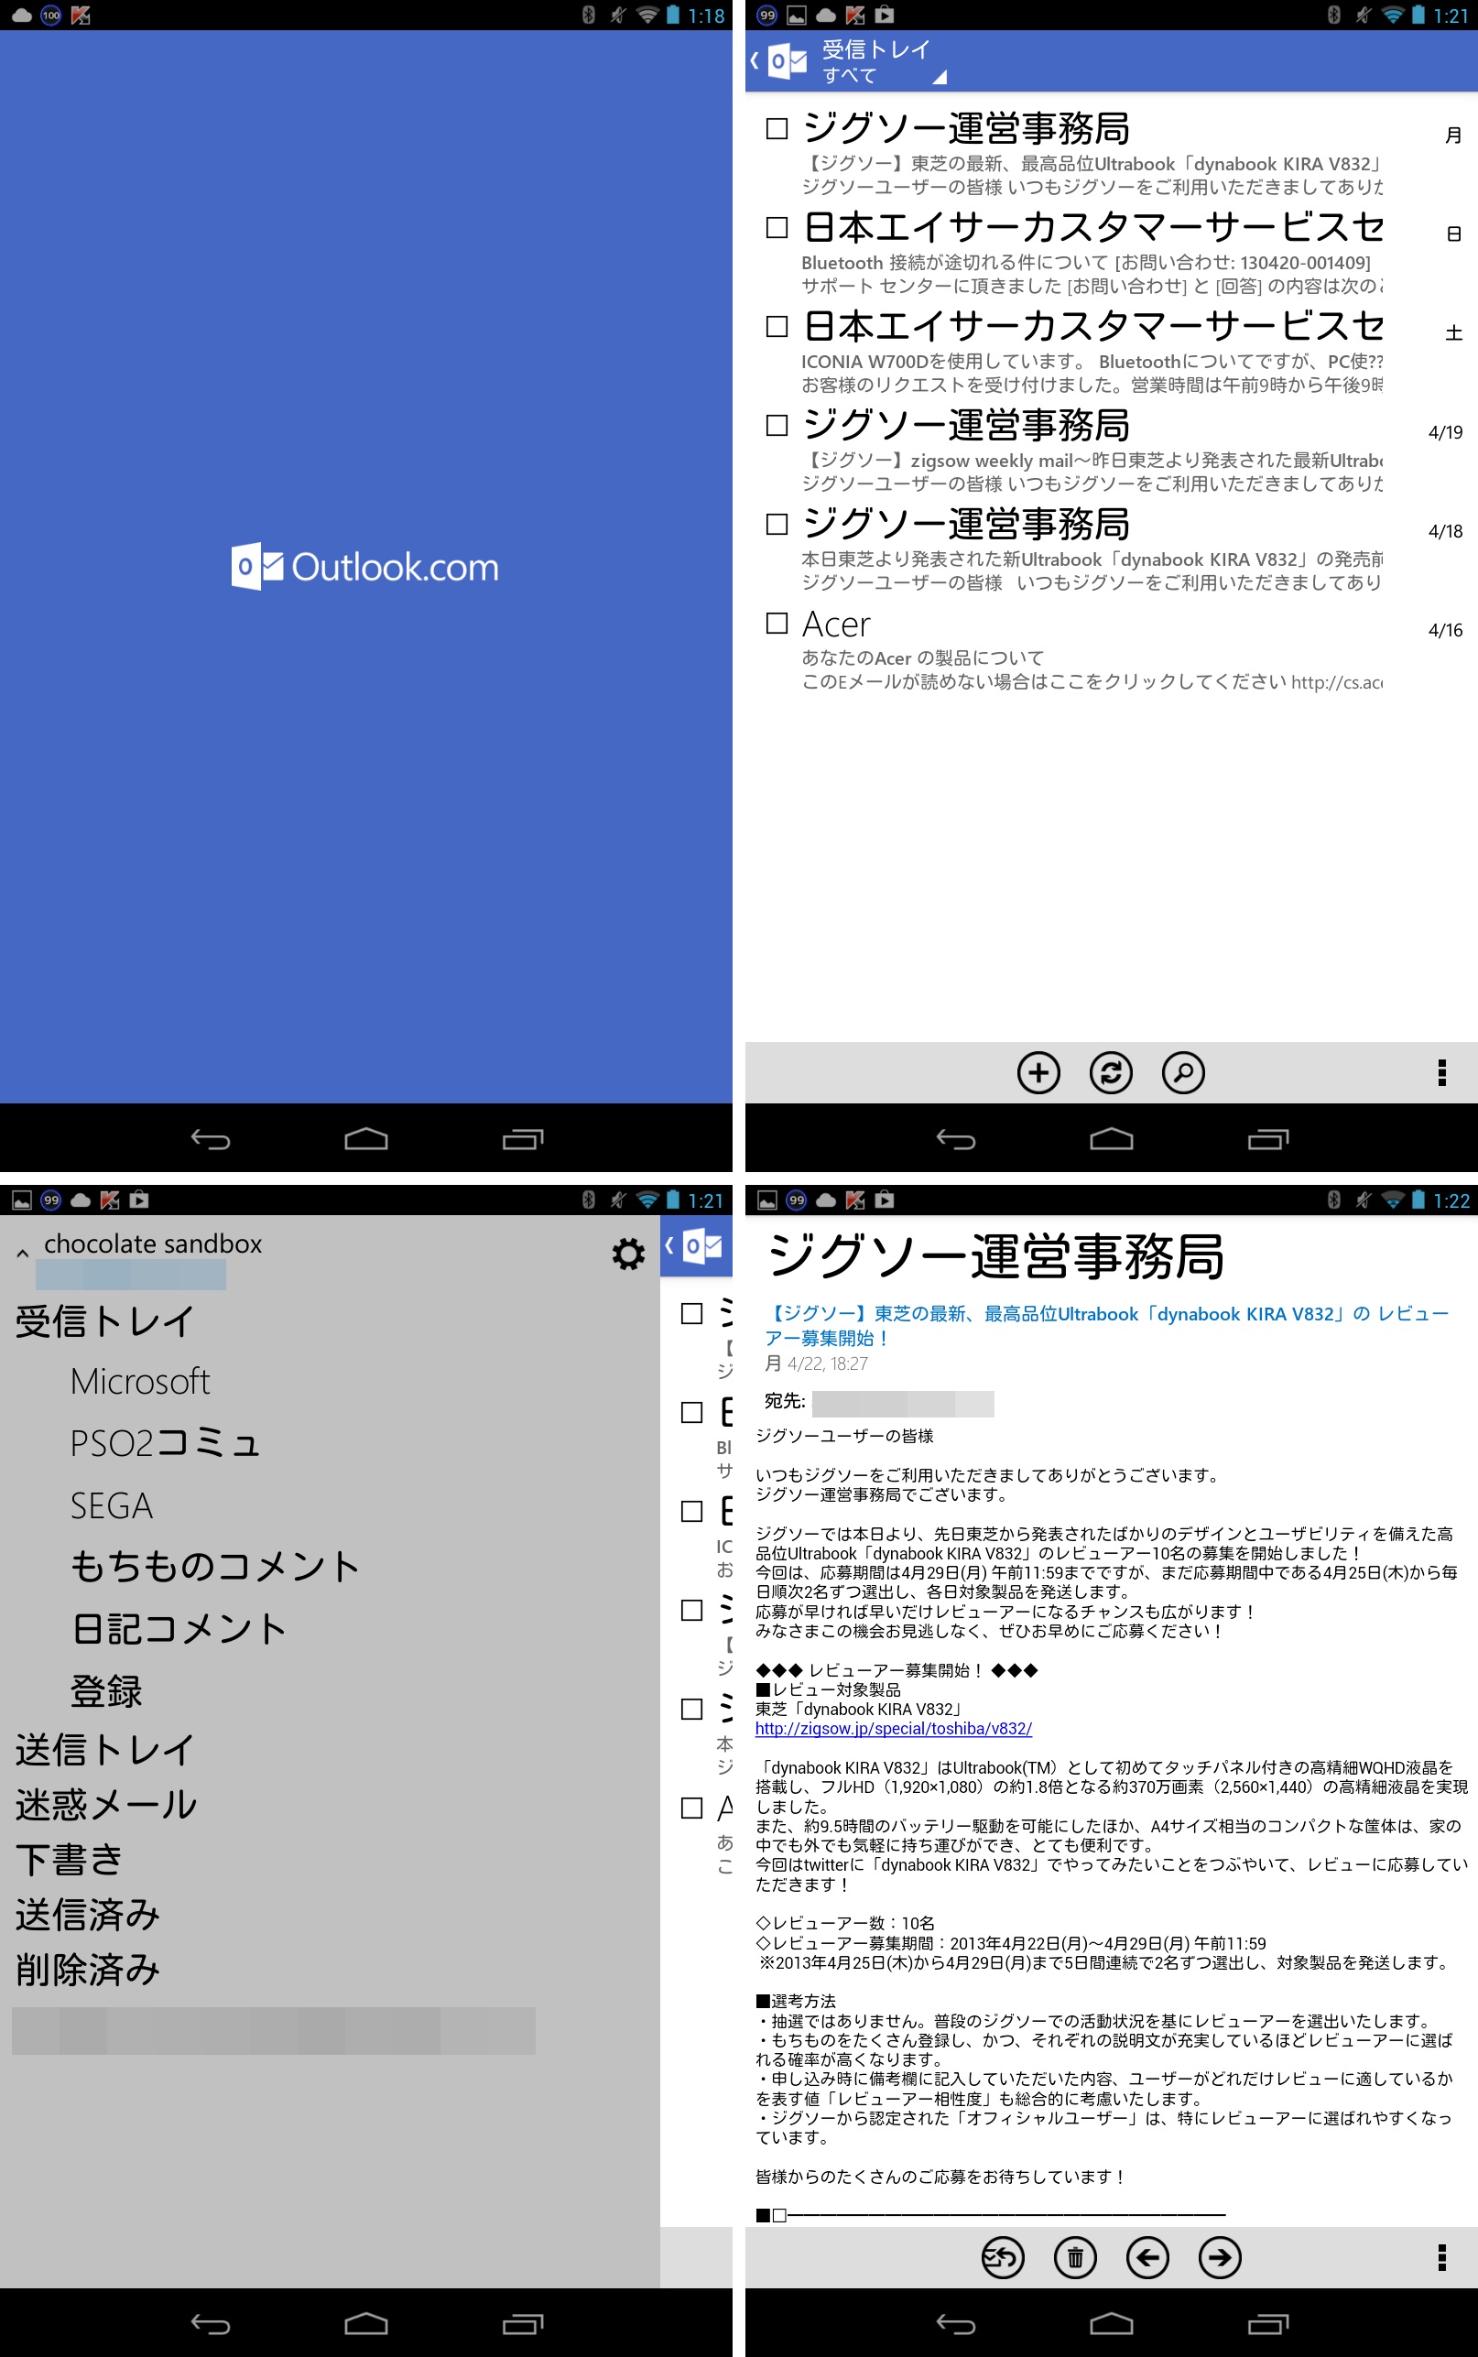Open the SEGA subfolder

[x=112, y=1505]
